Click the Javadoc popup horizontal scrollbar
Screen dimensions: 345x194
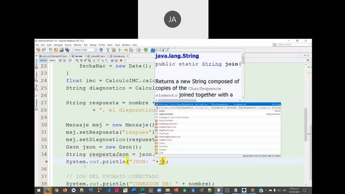[x=177, y=100]
